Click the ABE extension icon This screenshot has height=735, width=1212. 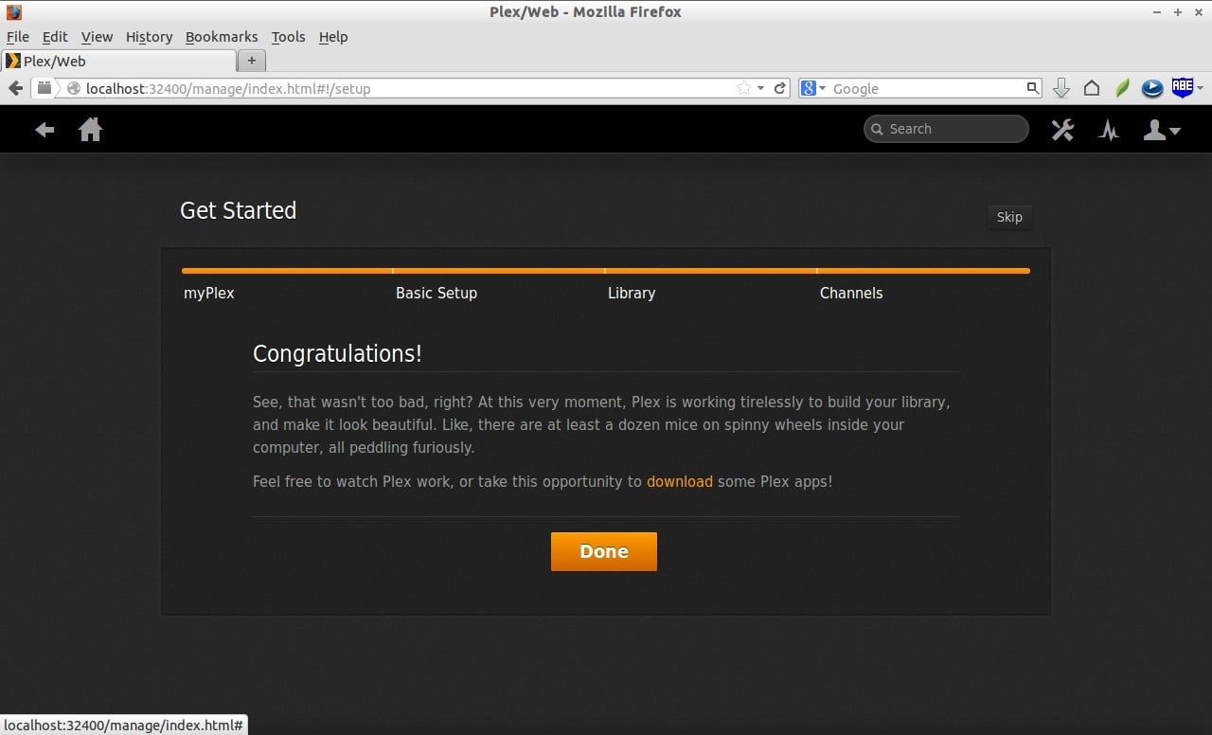tap(1182, 87)
